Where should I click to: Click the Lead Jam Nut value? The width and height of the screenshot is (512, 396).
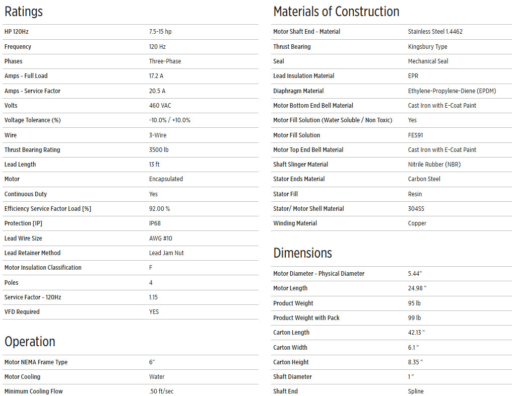[x=166, y=253]
